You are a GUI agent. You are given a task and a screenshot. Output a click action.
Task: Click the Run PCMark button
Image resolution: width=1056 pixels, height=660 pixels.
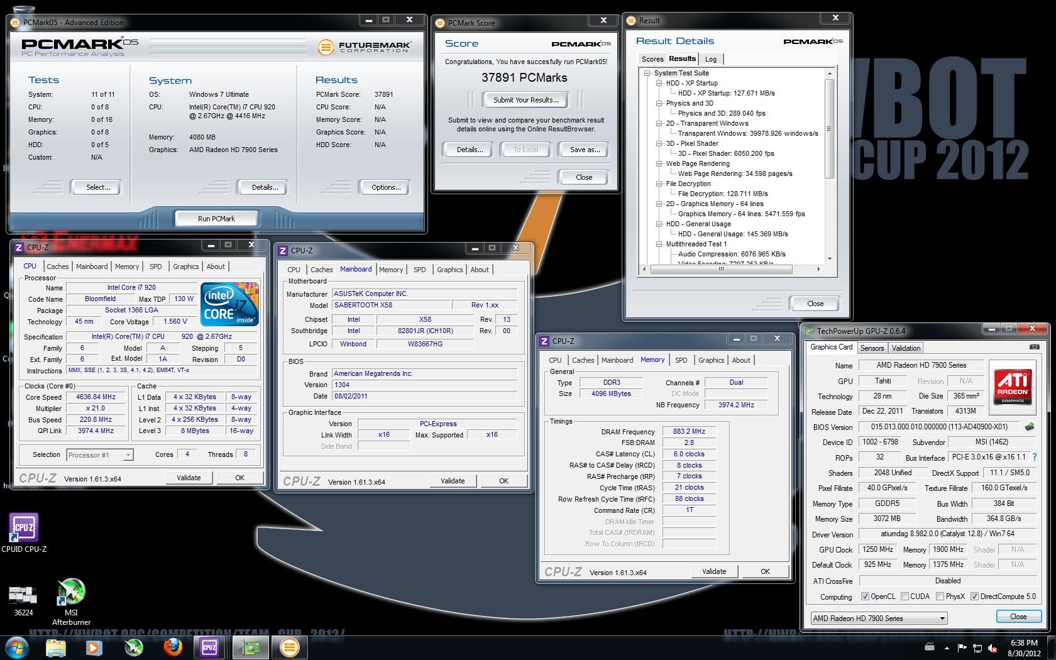[216, 219]
